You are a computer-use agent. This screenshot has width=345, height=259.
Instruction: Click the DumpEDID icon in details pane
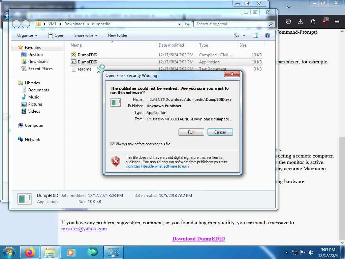point(24,199)
